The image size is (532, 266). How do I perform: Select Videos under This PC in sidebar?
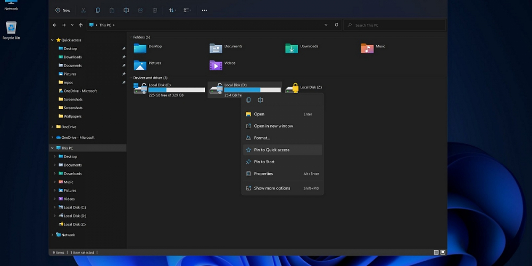click(x=69, y=199)
